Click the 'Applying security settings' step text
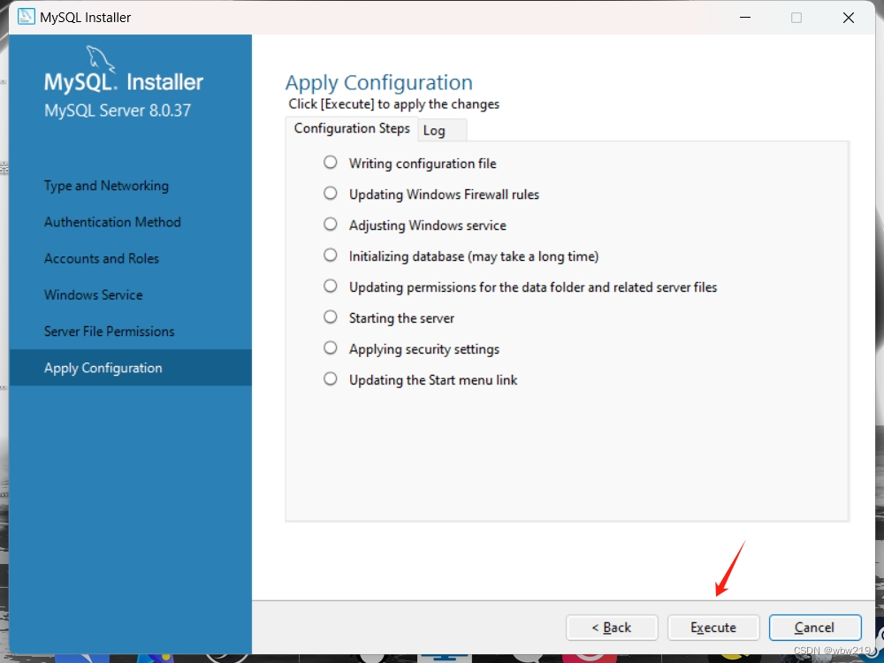The height and width of the screenshot is (663, 884). click(x=424, y=349)
